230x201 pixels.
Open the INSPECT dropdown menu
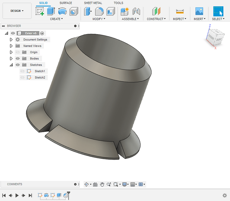pos(179,19)
